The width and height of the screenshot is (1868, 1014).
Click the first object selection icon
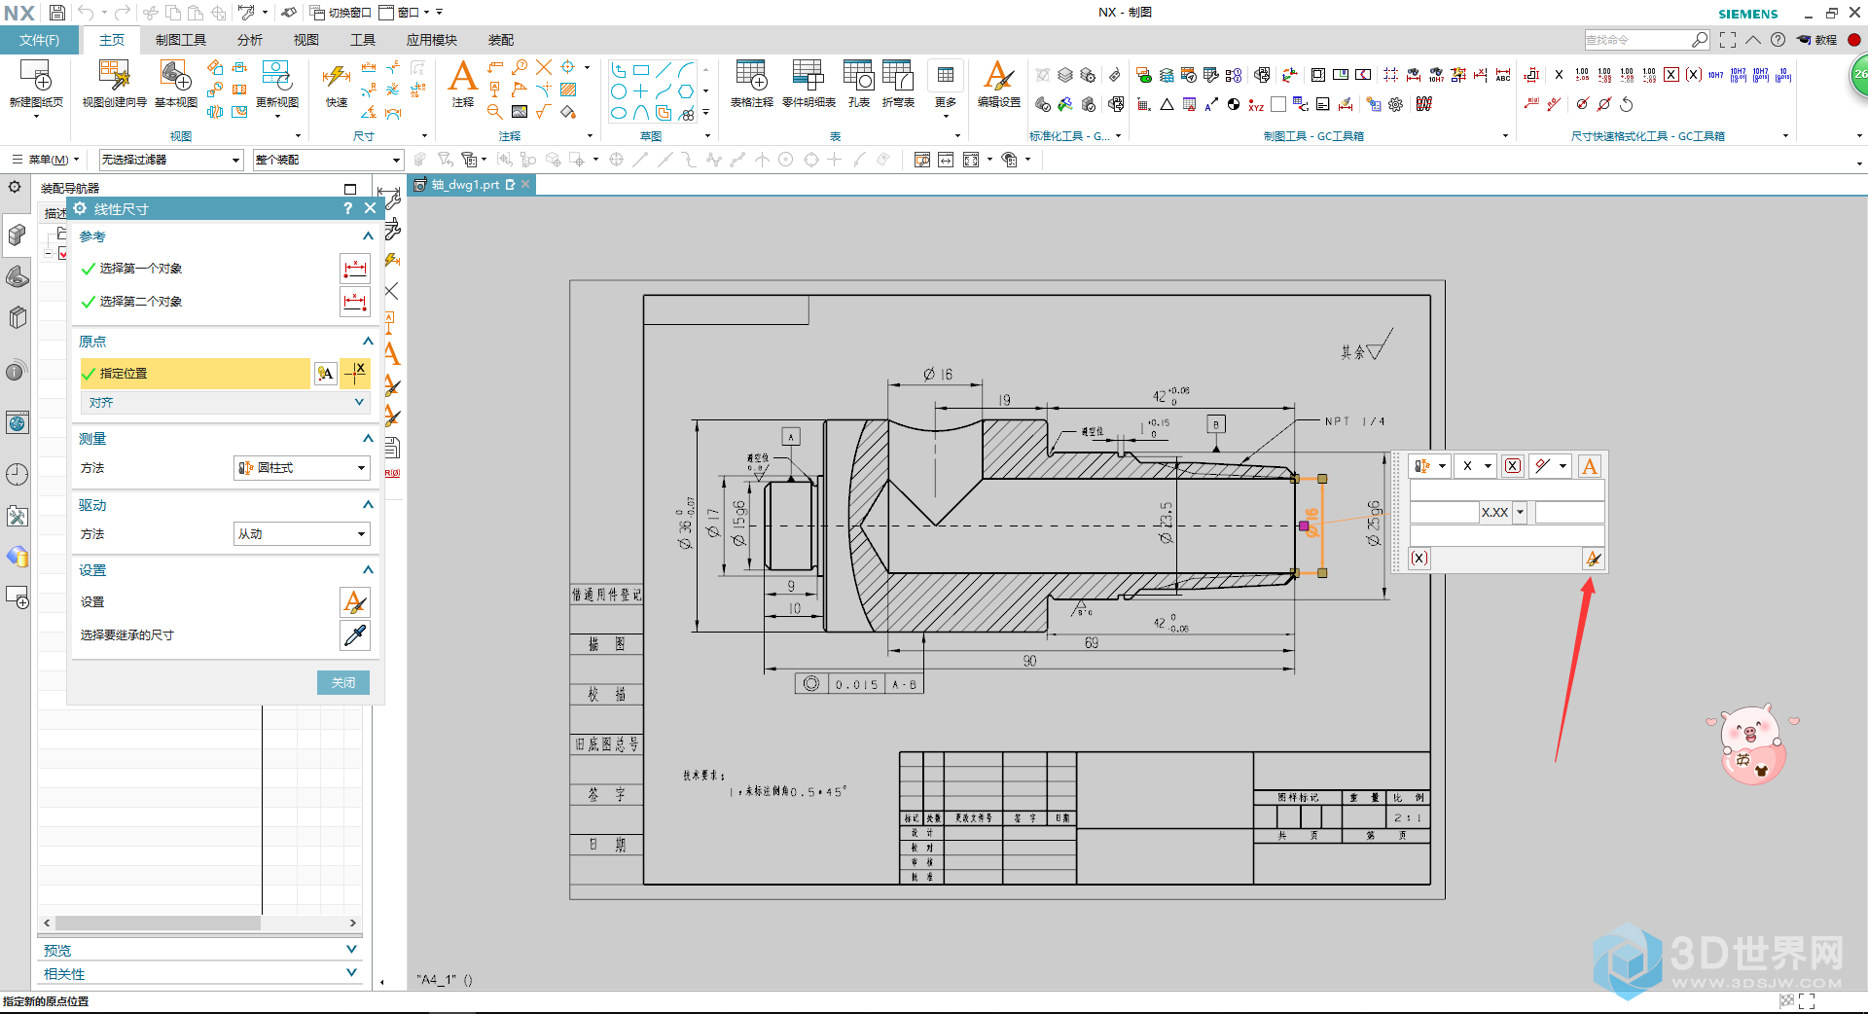355,269
